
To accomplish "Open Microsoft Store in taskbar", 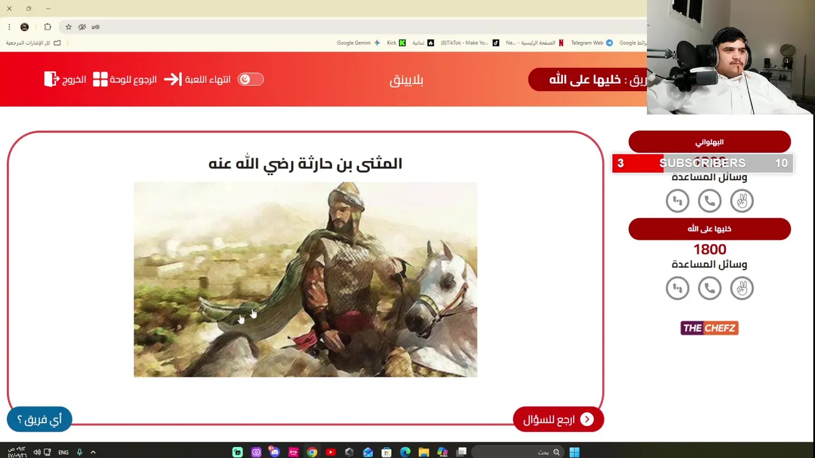I will pyautogui.click(x=386, y=452).
